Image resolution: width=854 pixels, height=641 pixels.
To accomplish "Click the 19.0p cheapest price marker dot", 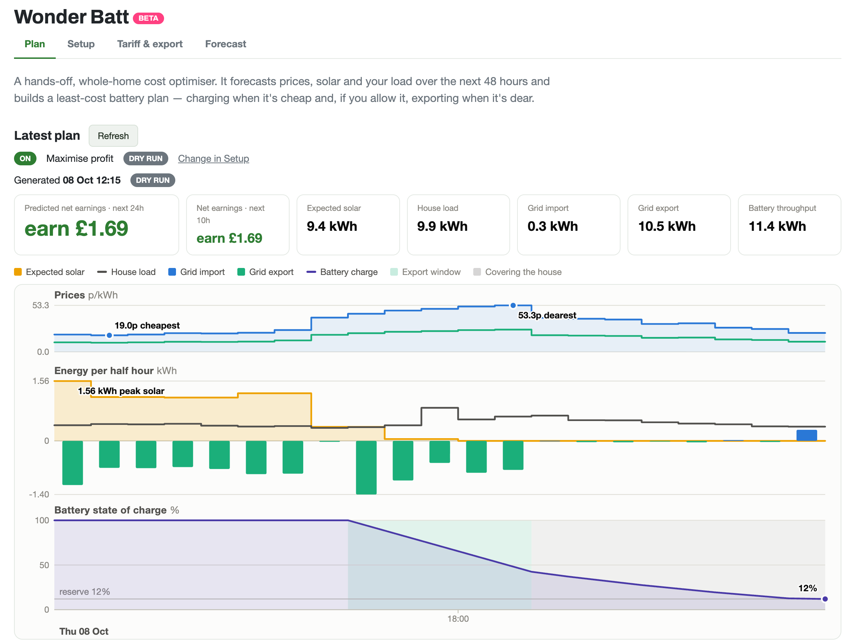I will 110,336.
